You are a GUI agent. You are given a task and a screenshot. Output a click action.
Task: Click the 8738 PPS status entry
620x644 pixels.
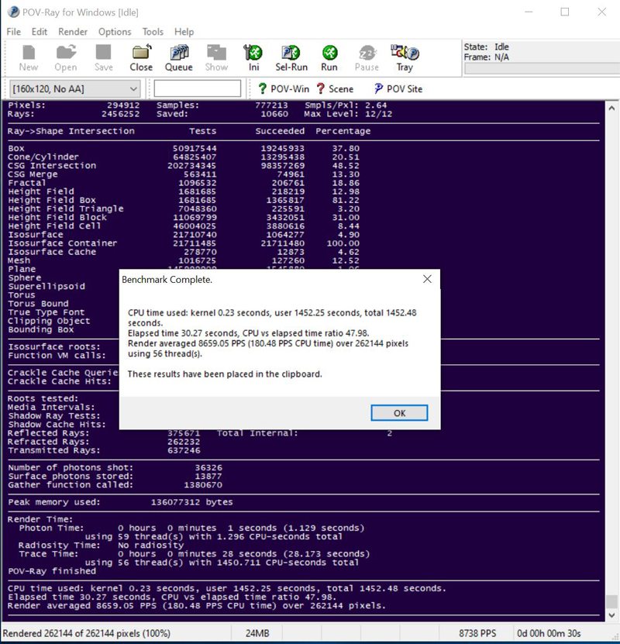click(x=477, y=633)
